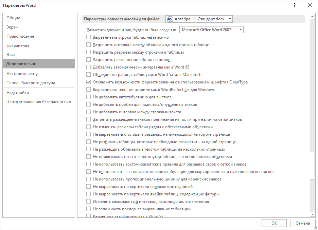Click the Параметры совместимости для файла heading

pos(122,19)
